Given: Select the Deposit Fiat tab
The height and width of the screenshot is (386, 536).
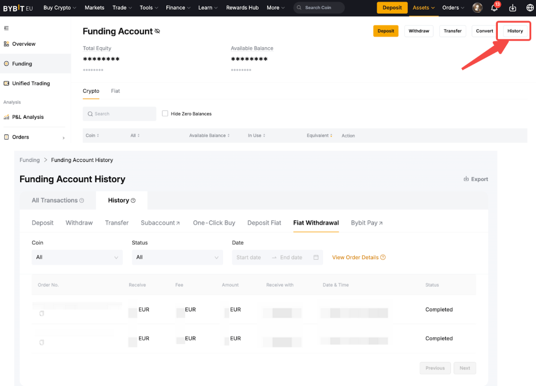Looking at the screenshot, I should (x=264, y=223).
